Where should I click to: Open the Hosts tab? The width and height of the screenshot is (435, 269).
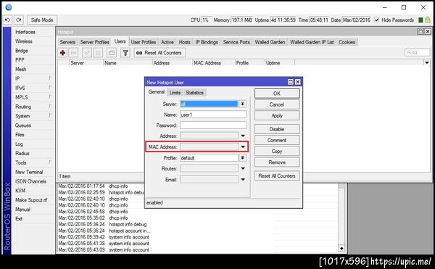[x=184, y=42]
